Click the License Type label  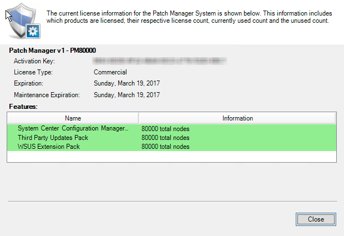pos(32,72)
